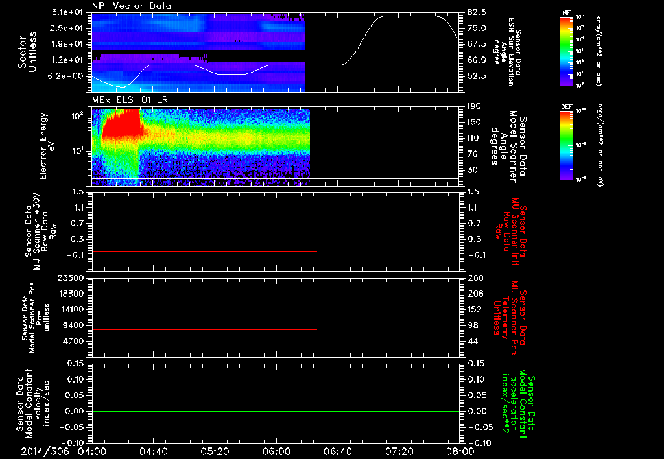Click the red MU Scanner Pos Telemetry label
Viewport: 664px width, 459px height.
[x=510, y=318]
